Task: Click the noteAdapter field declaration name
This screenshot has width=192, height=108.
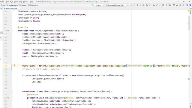Action: coord(79,15)
